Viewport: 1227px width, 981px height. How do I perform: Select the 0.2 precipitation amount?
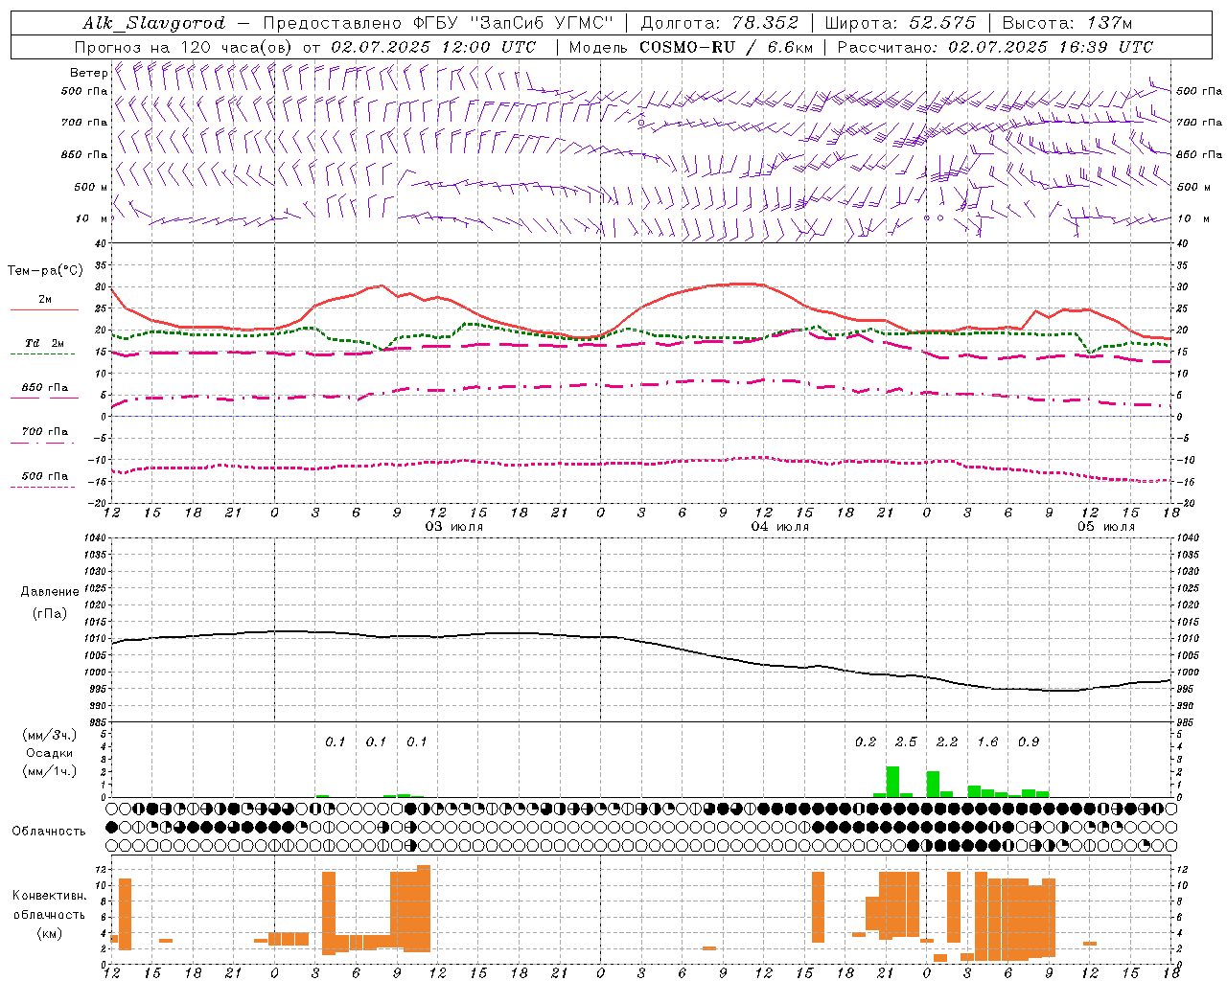866,742
